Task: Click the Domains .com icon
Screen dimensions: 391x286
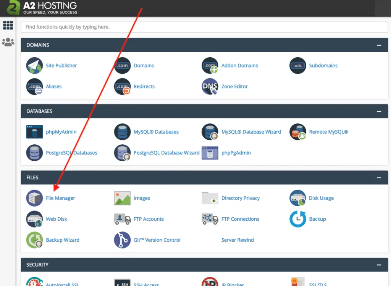Action: click(x=122, y=66)
